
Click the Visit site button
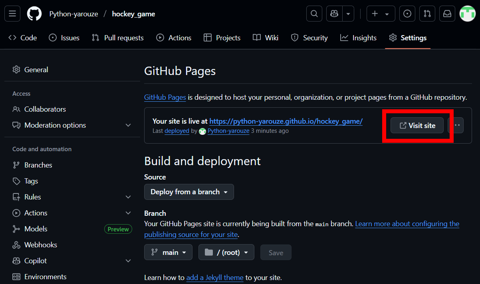pyautogui.click(x=417, y=125)
